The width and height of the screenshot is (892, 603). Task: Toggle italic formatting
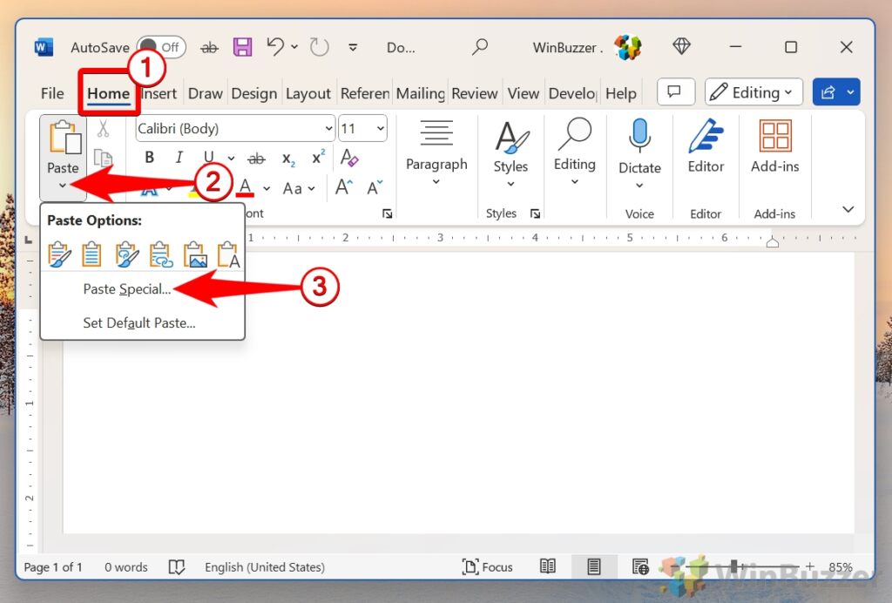click(x=179, y=158)
